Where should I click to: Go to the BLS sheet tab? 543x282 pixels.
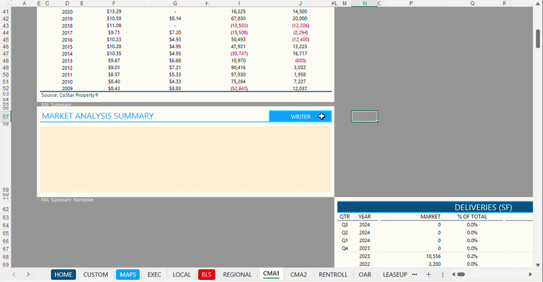206,275
